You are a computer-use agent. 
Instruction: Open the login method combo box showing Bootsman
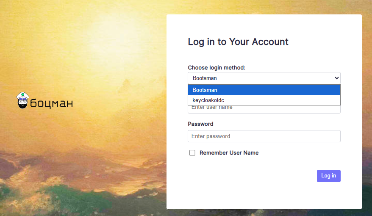264,78
